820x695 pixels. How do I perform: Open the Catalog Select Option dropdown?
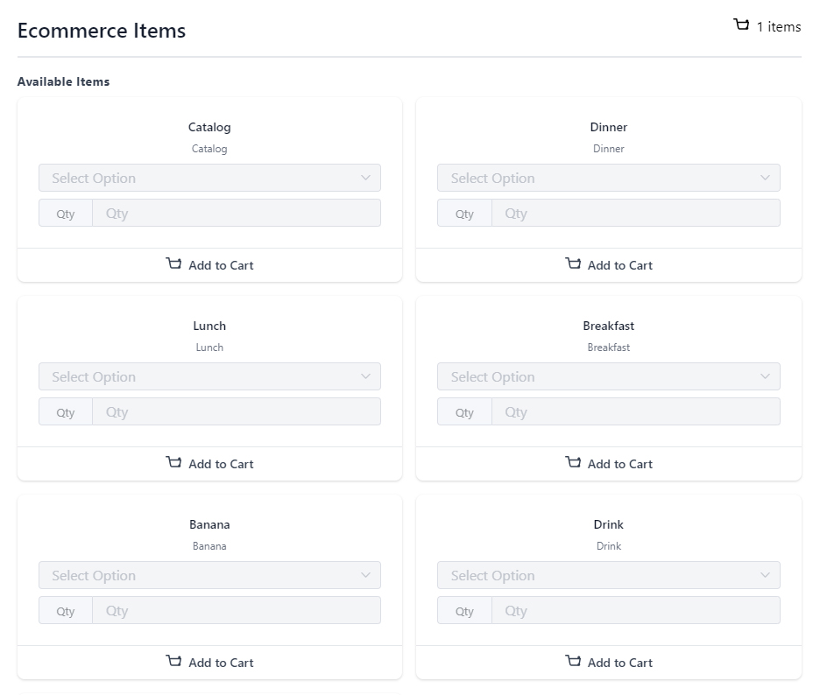[209, 178]
